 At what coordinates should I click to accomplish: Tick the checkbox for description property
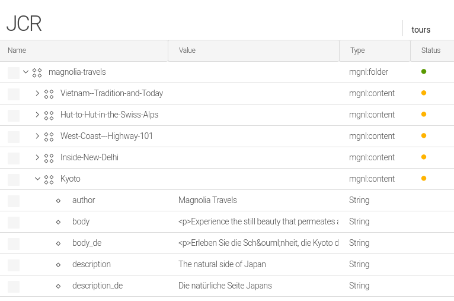pyautogui.click(x=14, y=265)
